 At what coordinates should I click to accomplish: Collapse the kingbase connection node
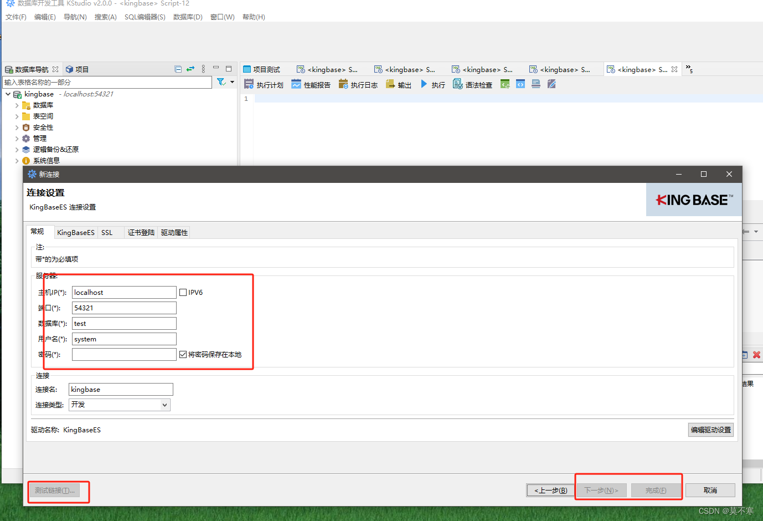point(8,94)
